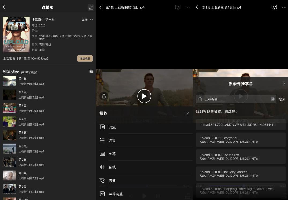Open the 倍速 playback speed option
This screenshot has height=200, width=288.
[112, 180]
